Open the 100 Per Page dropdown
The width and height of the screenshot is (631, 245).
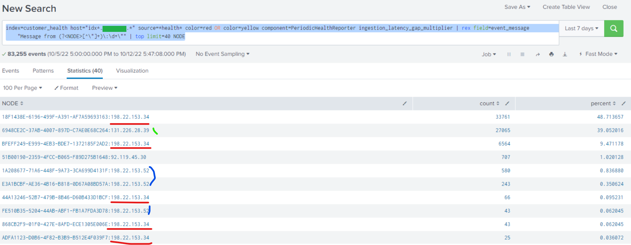click(23, 88)
